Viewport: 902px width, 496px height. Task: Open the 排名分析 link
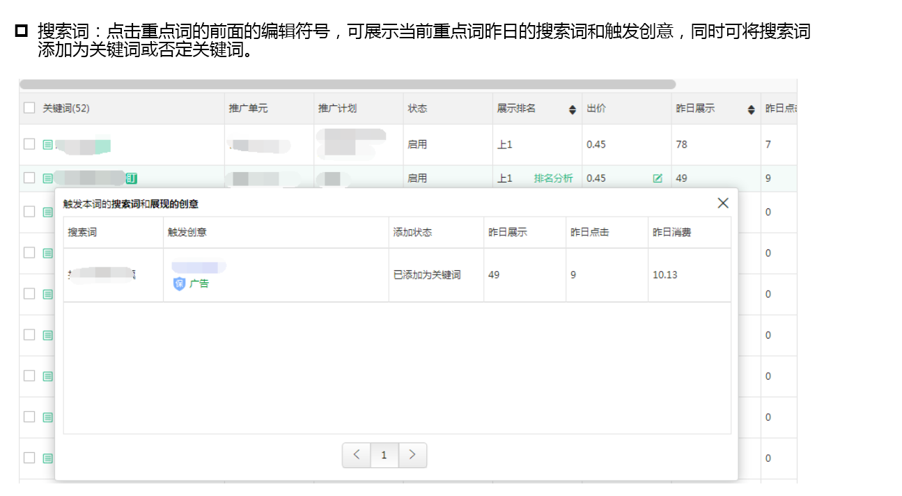click(x=553, y=178)
